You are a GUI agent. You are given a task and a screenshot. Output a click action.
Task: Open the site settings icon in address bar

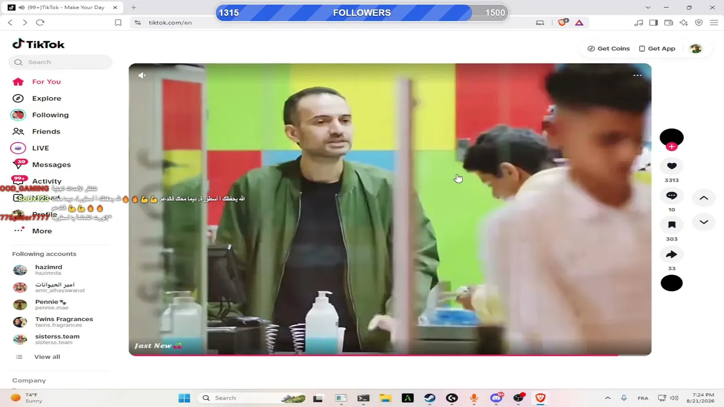pyautogui.click(x=137, y=23)
